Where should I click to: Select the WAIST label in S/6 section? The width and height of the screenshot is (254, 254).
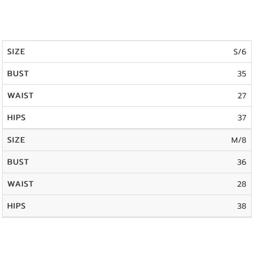[x=20, y=96]
